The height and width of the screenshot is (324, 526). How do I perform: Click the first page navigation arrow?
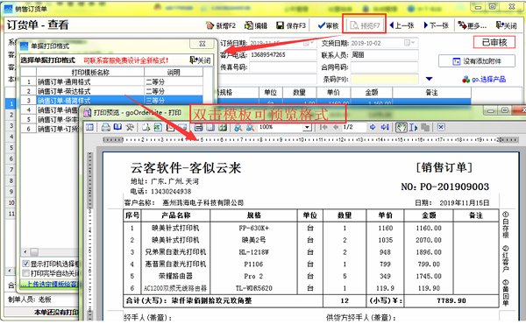pyautogui.click(x=324, y=127)
